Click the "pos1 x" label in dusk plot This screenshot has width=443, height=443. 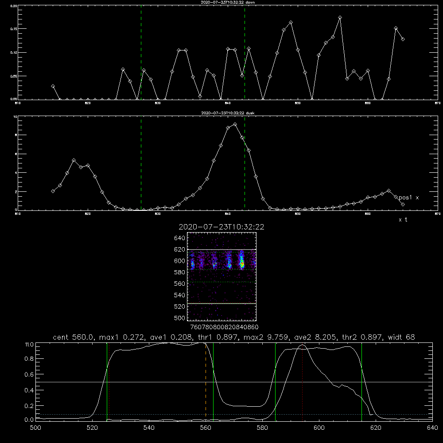click(x=408, y=198)
